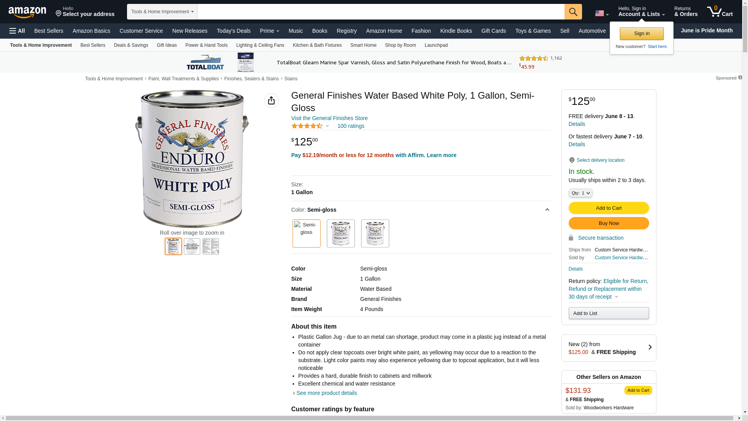Collapse the Color options section chevron
Viewport: 748px width, 421px height.
[547, 210]
